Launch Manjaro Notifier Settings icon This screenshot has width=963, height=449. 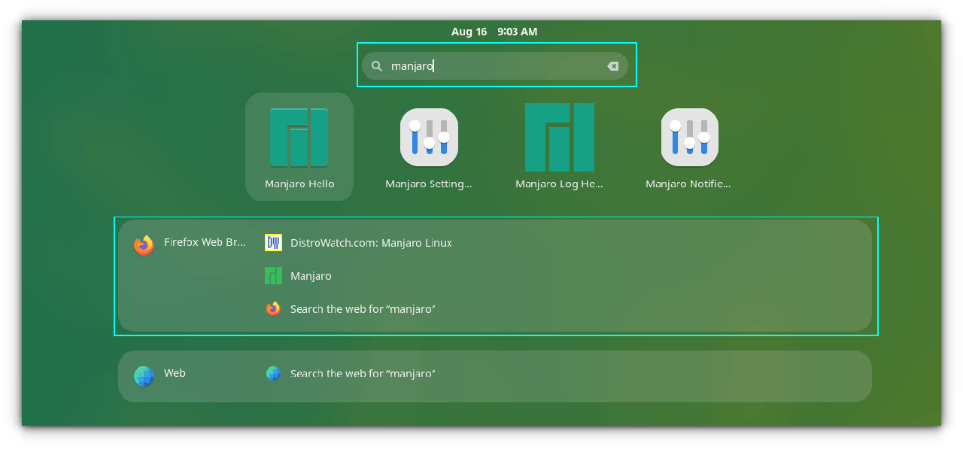click(x=689, y=138)
